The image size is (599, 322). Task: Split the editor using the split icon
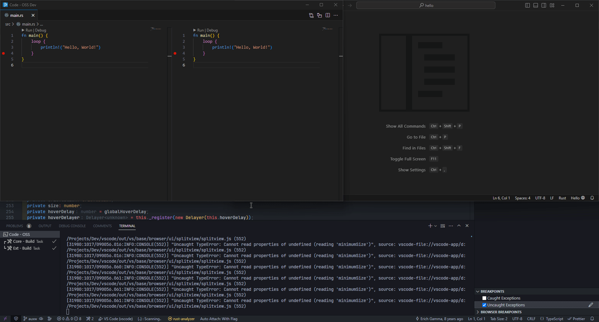point(328,15)
